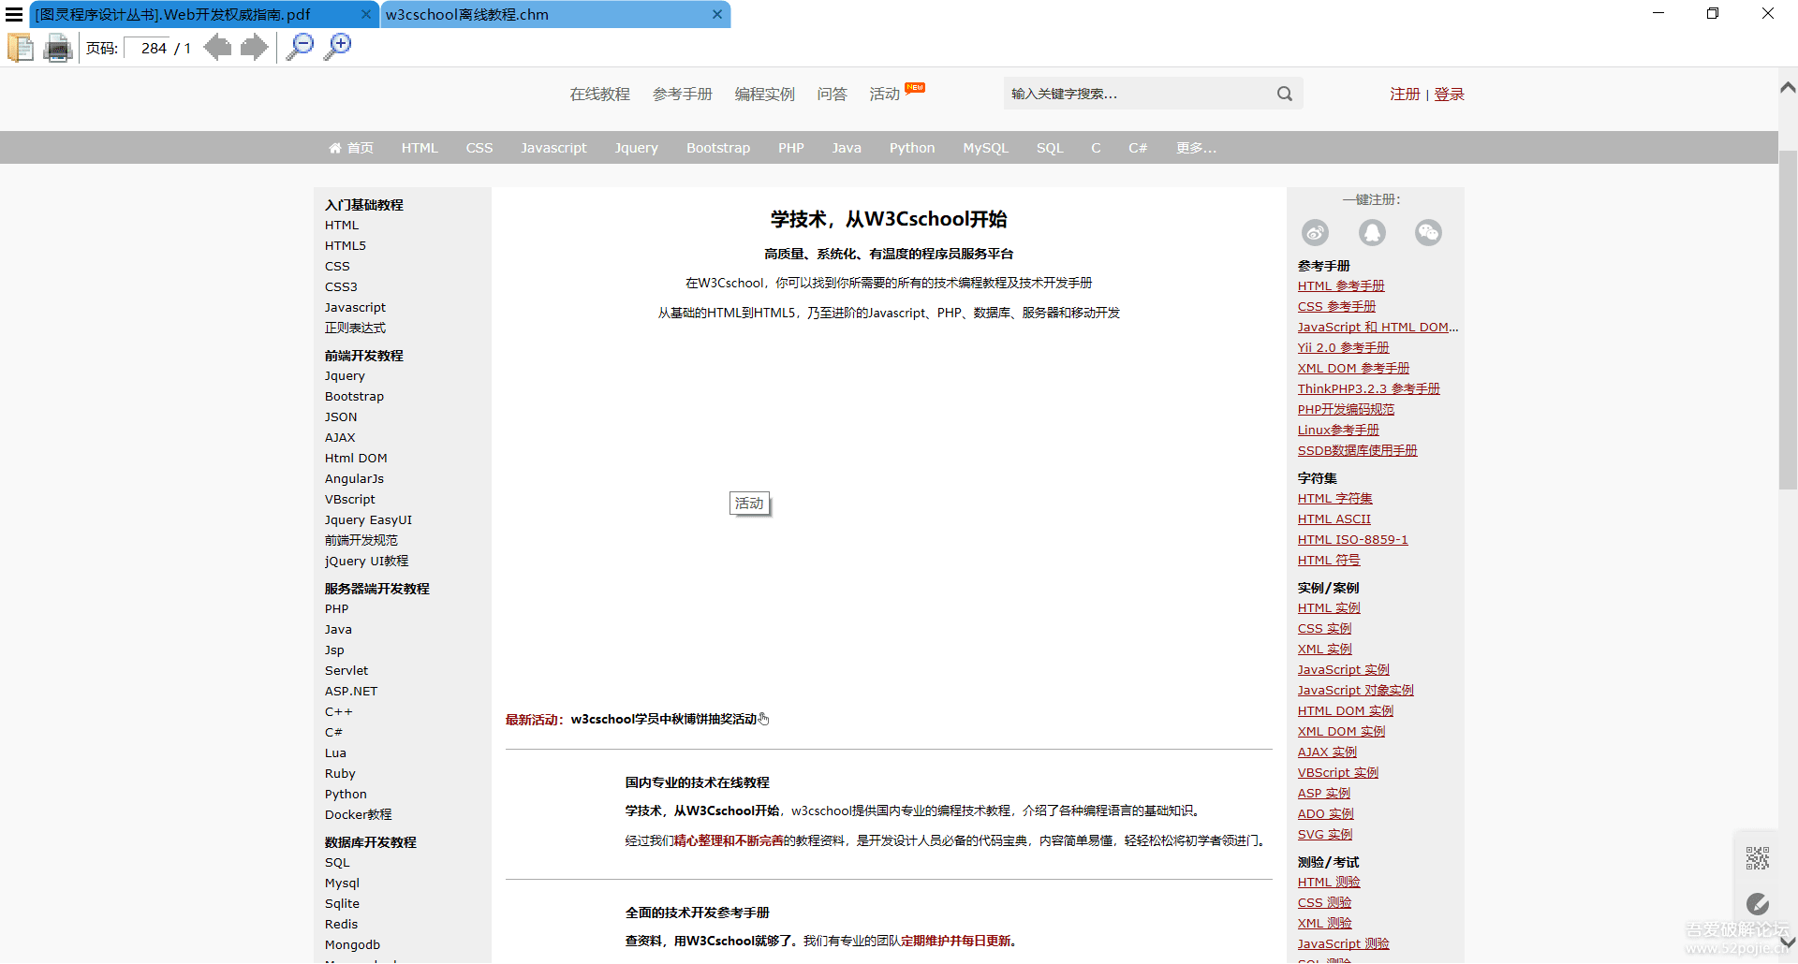Viewport: 1798px width, 964px height.
Task: Click the feedback pencil icon
Action: (1758, 904)
